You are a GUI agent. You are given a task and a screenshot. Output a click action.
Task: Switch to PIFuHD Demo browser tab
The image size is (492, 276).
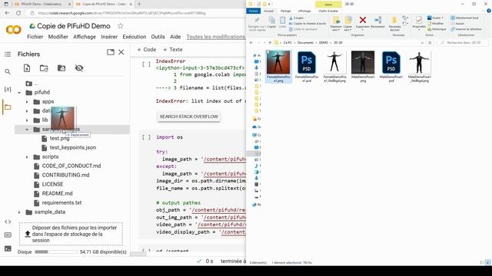[42, 4]
